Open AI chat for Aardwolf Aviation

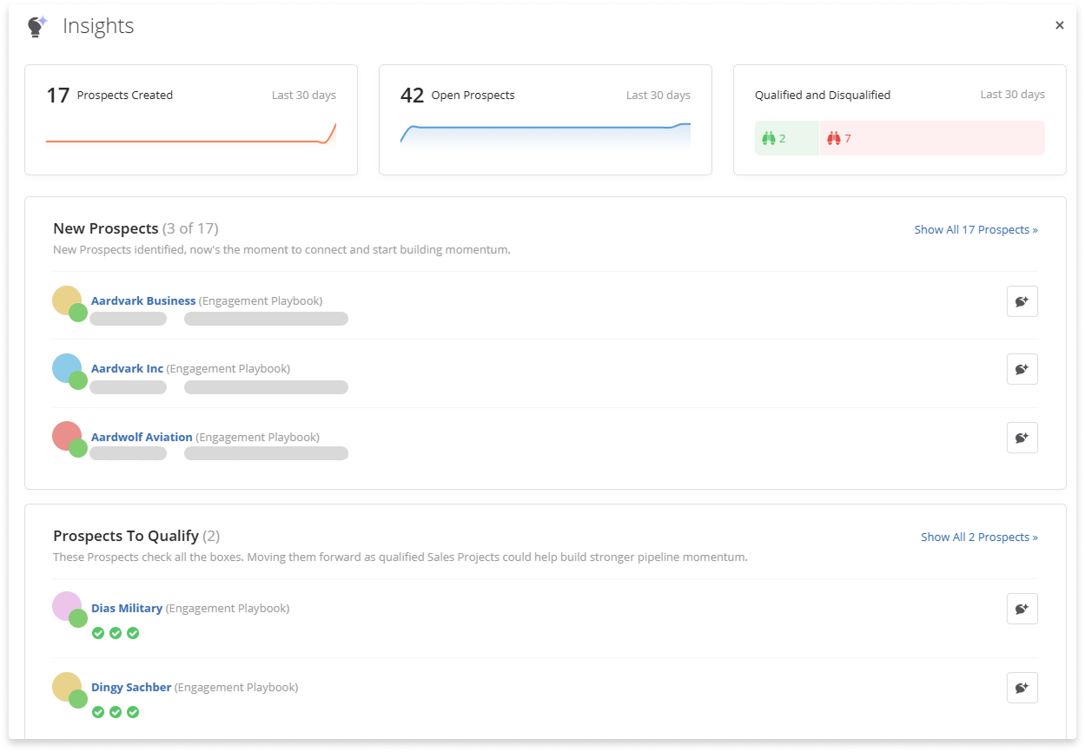(1022, 438)
